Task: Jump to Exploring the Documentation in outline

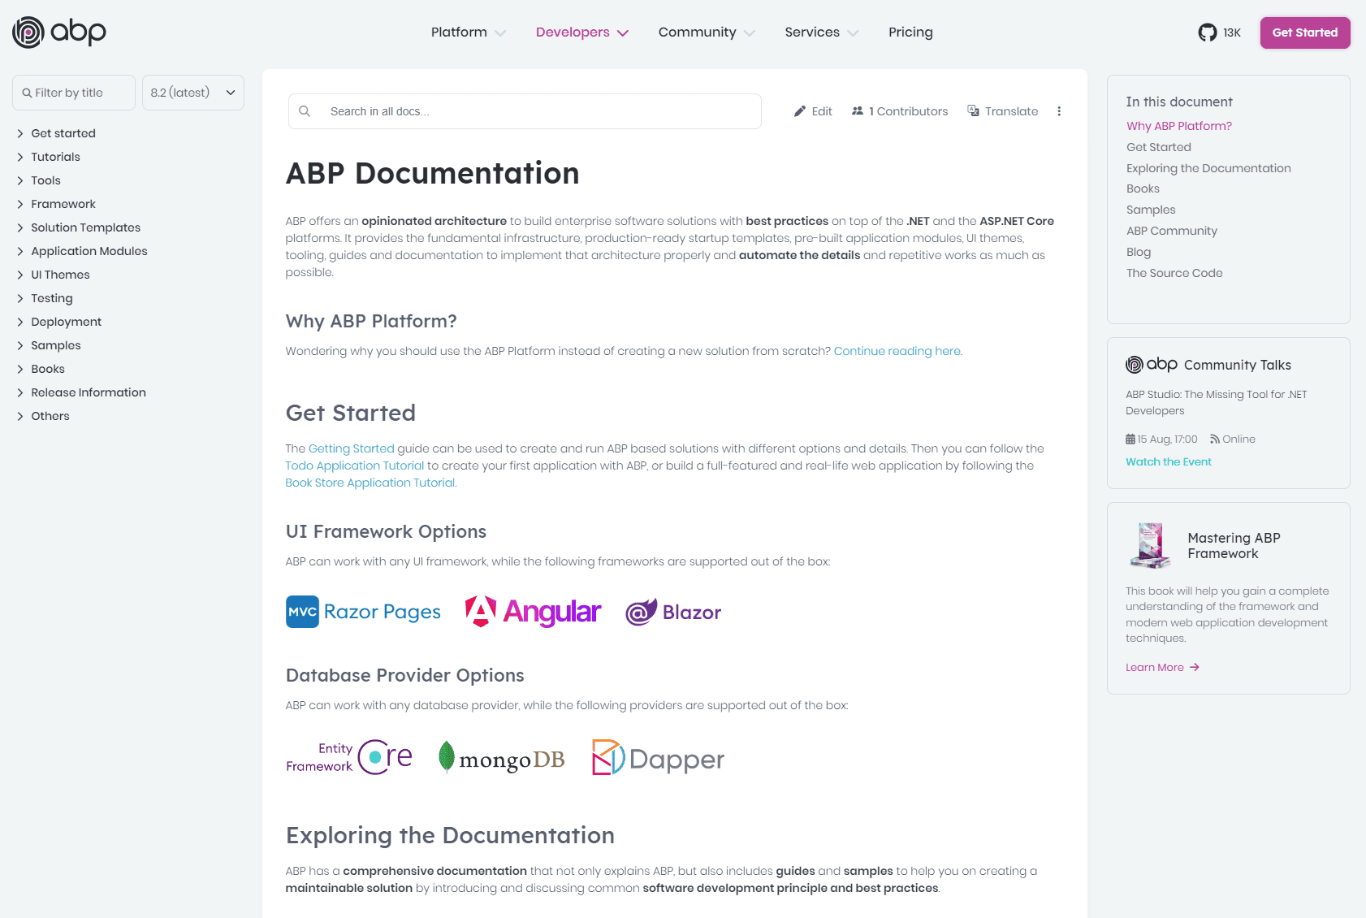Action: [x=1208, y=168]
